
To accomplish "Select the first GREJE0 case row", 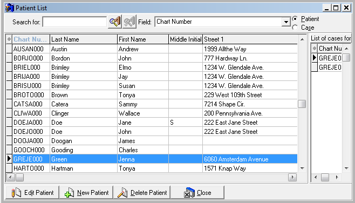I will tap(330, 58).
